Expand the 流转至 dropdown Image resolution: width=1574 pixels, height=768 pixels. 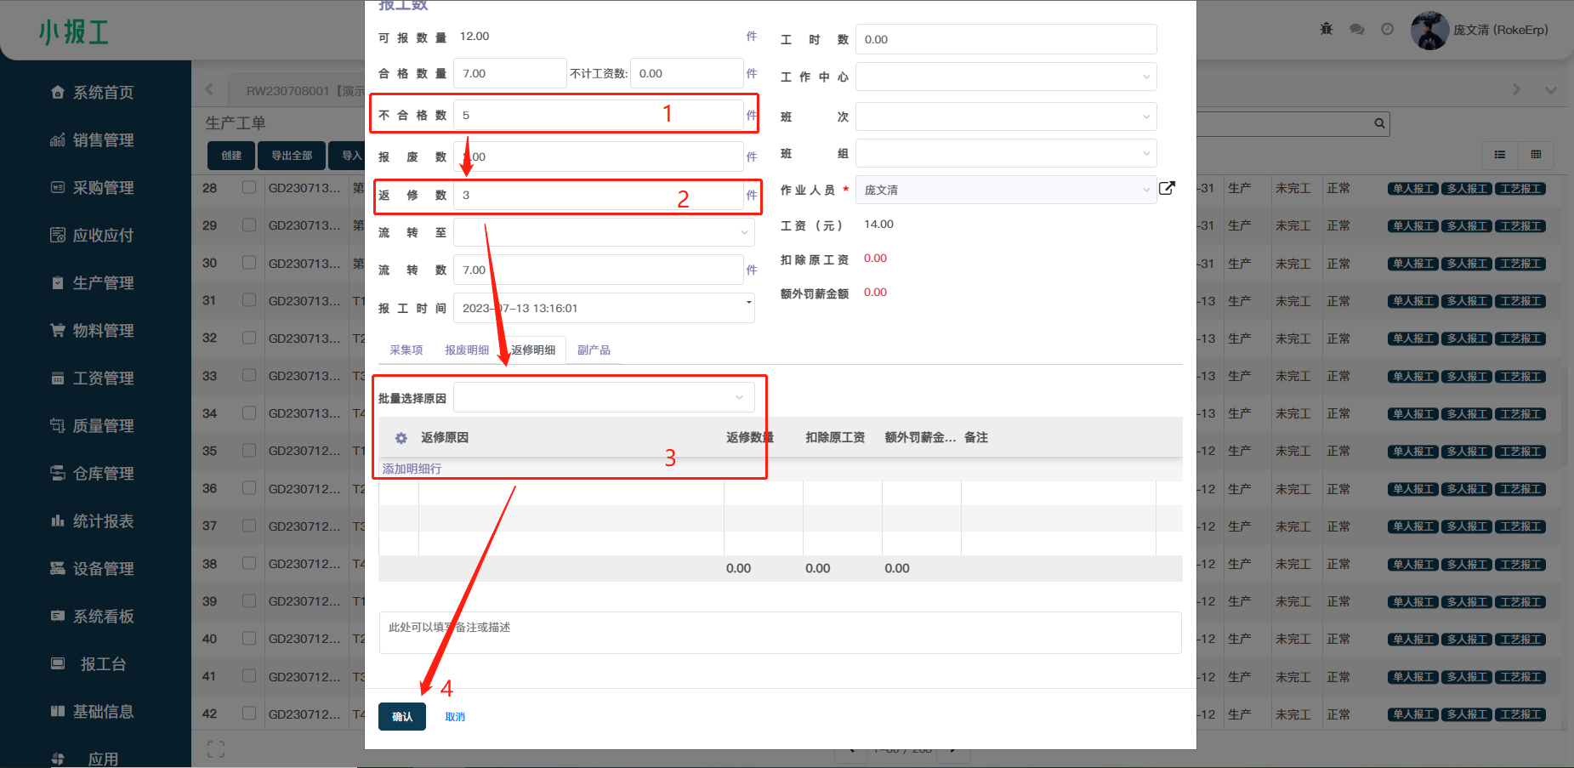click(604, 232)
